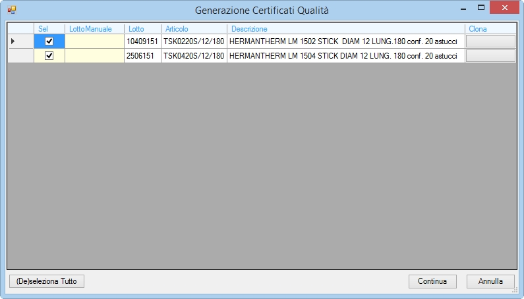Viewport: 524px width, 299px height.
Task: Click Clona button for TSK0420S/12/180 row
Action: click(x=490, y=55)
